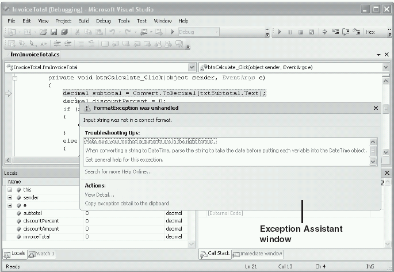The width and height of the screenshot is (394, 272).
Task: Click the code editor scroll up arrow
Action: [386, 81]
